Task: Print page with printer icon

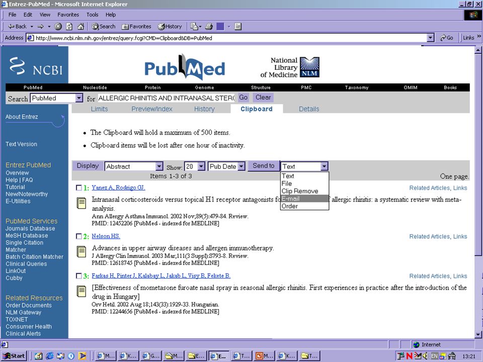Action: pos(209,27)
